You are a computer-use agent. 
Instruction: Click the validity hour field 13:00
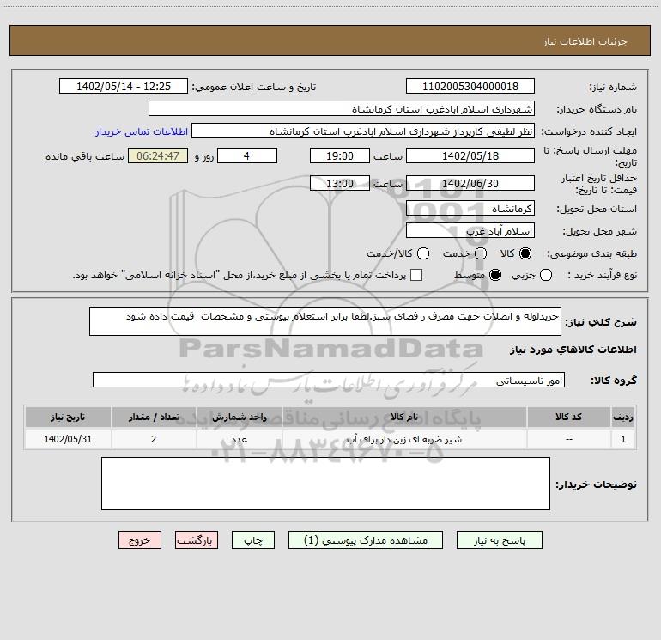[340, 183]
